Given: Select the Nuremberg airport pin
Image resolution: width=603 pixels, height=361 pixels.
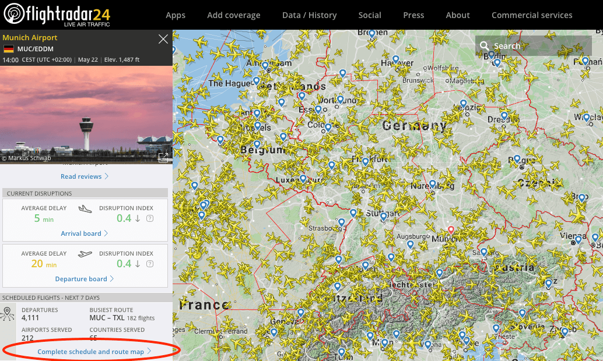Looking at the screenshot, I should [433, 184].
